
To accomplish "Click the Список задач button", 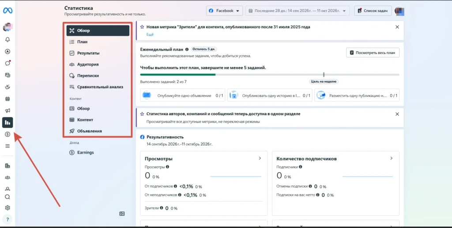I will (x=373, y=11).
